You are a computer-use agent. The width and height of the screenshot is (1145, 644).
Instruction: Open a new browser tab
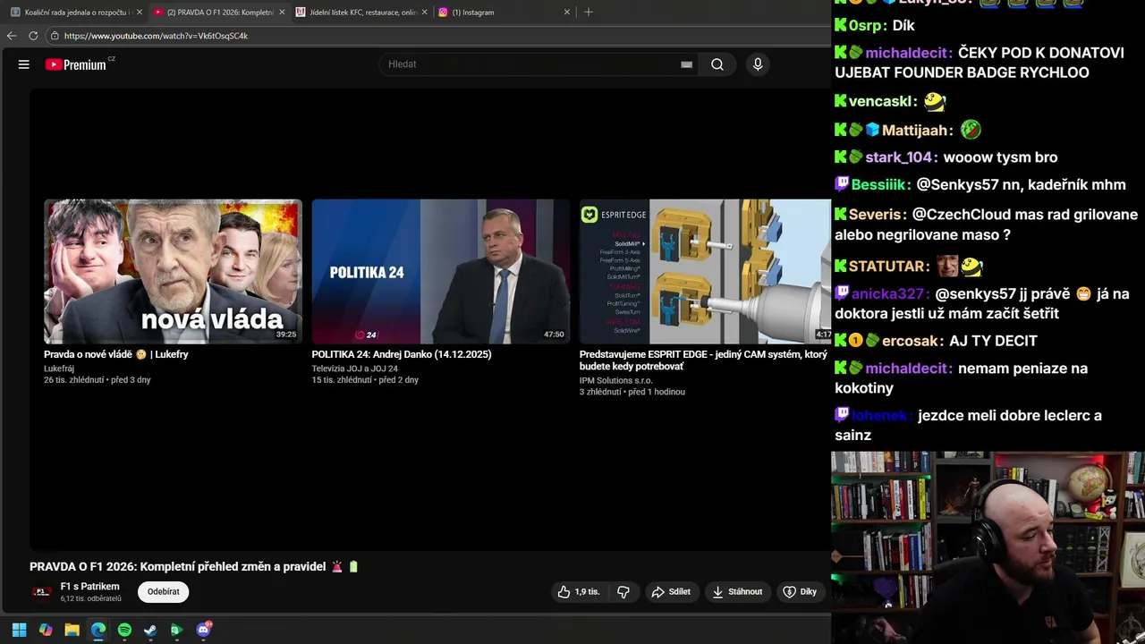coord(588,13)
